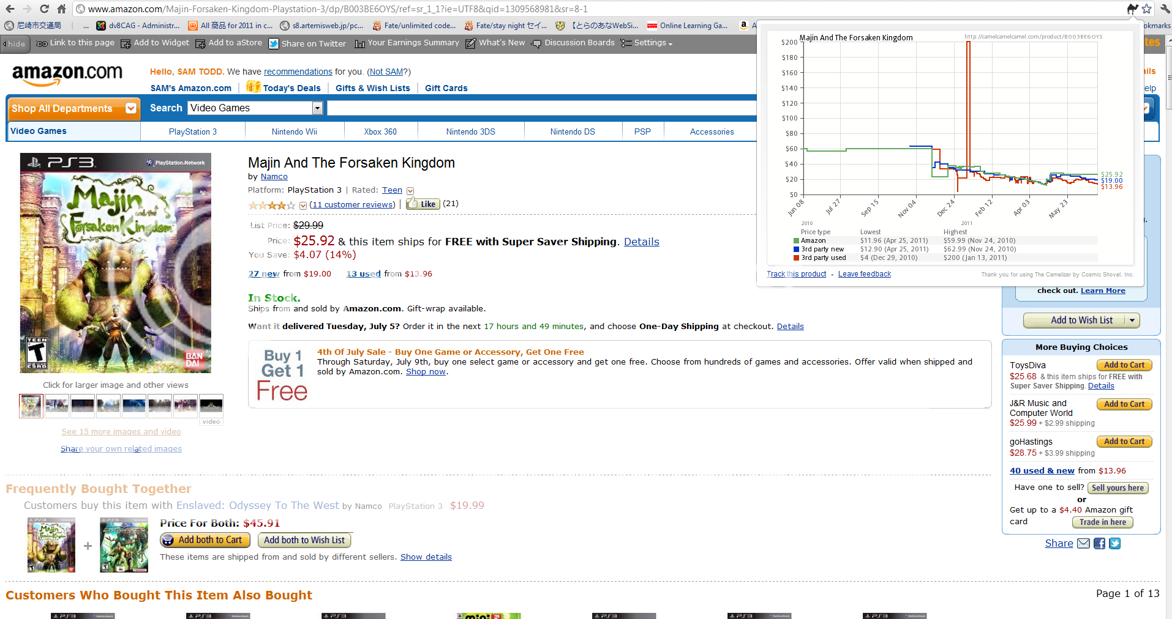Viewport: 1172px width, 619px height.
Task: Click the Enslaved game cover thumbnail
Action: click(x=124, y=545)
